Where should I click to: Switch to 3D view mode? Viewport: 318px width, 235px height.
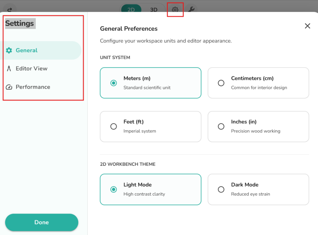click(154, 10)
